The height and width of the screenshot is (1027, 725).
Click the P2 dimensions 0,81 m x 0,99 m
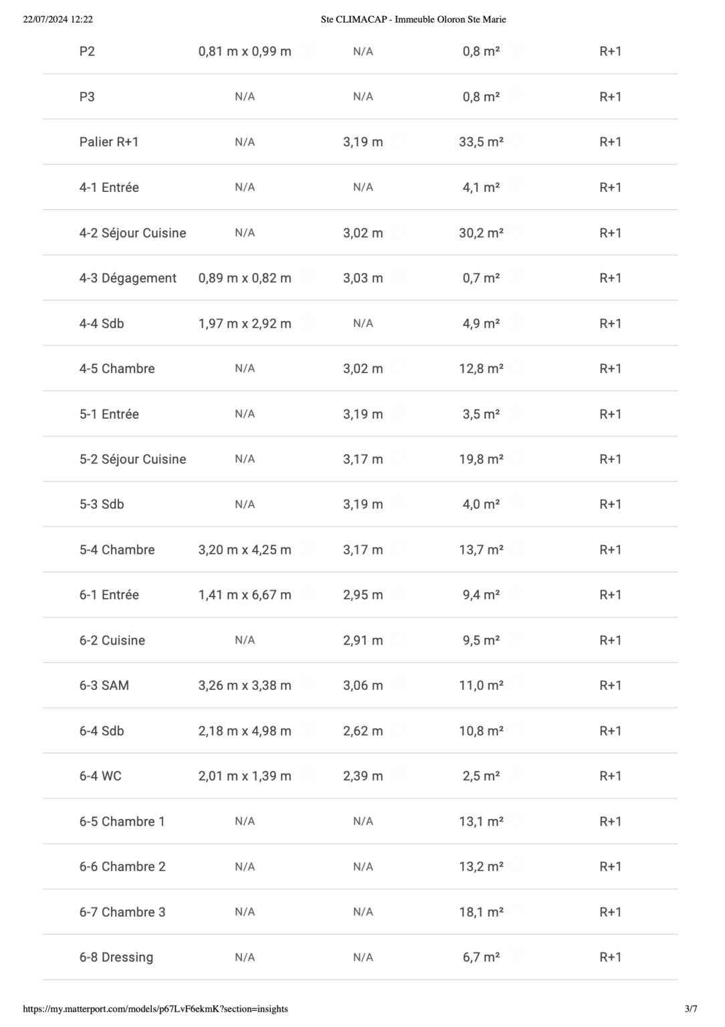[245, 51]
